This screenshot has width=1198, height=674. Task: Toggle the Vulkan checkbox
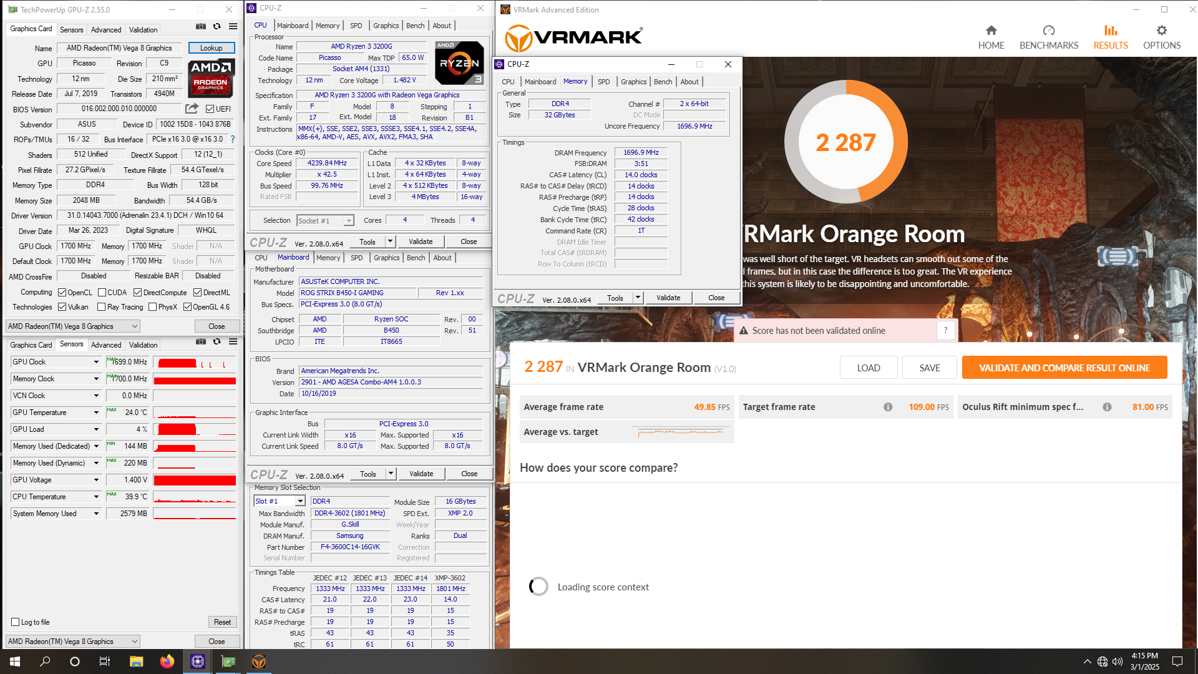[x=62, y=307]
